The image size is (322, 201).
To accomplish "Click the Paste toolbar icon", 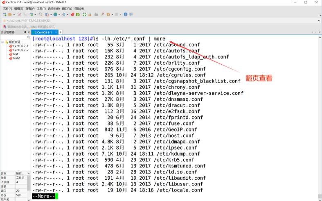I will (x=25, y=14).
